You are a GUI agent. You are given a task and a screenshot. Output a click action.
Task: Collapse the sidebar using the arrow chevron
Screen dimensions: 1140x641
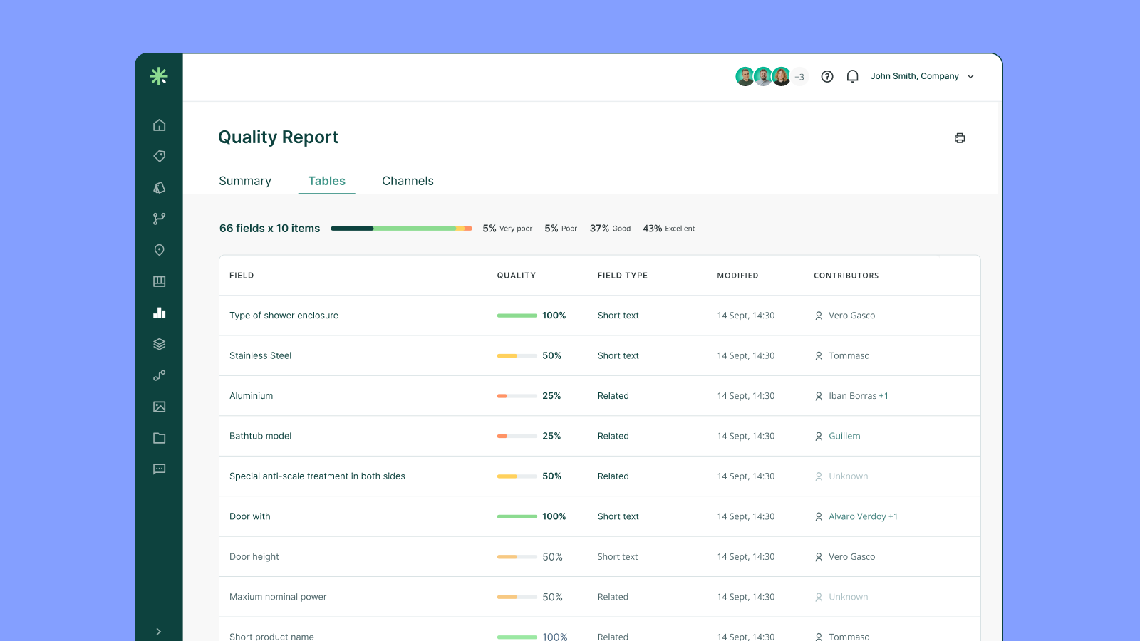(x=159, y=631)
